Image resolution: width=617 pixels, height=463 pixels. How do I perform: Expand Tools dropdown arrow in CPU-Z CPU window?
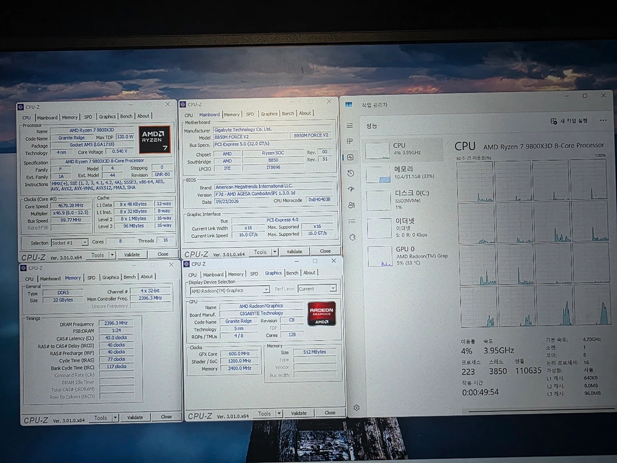(112, 255)
